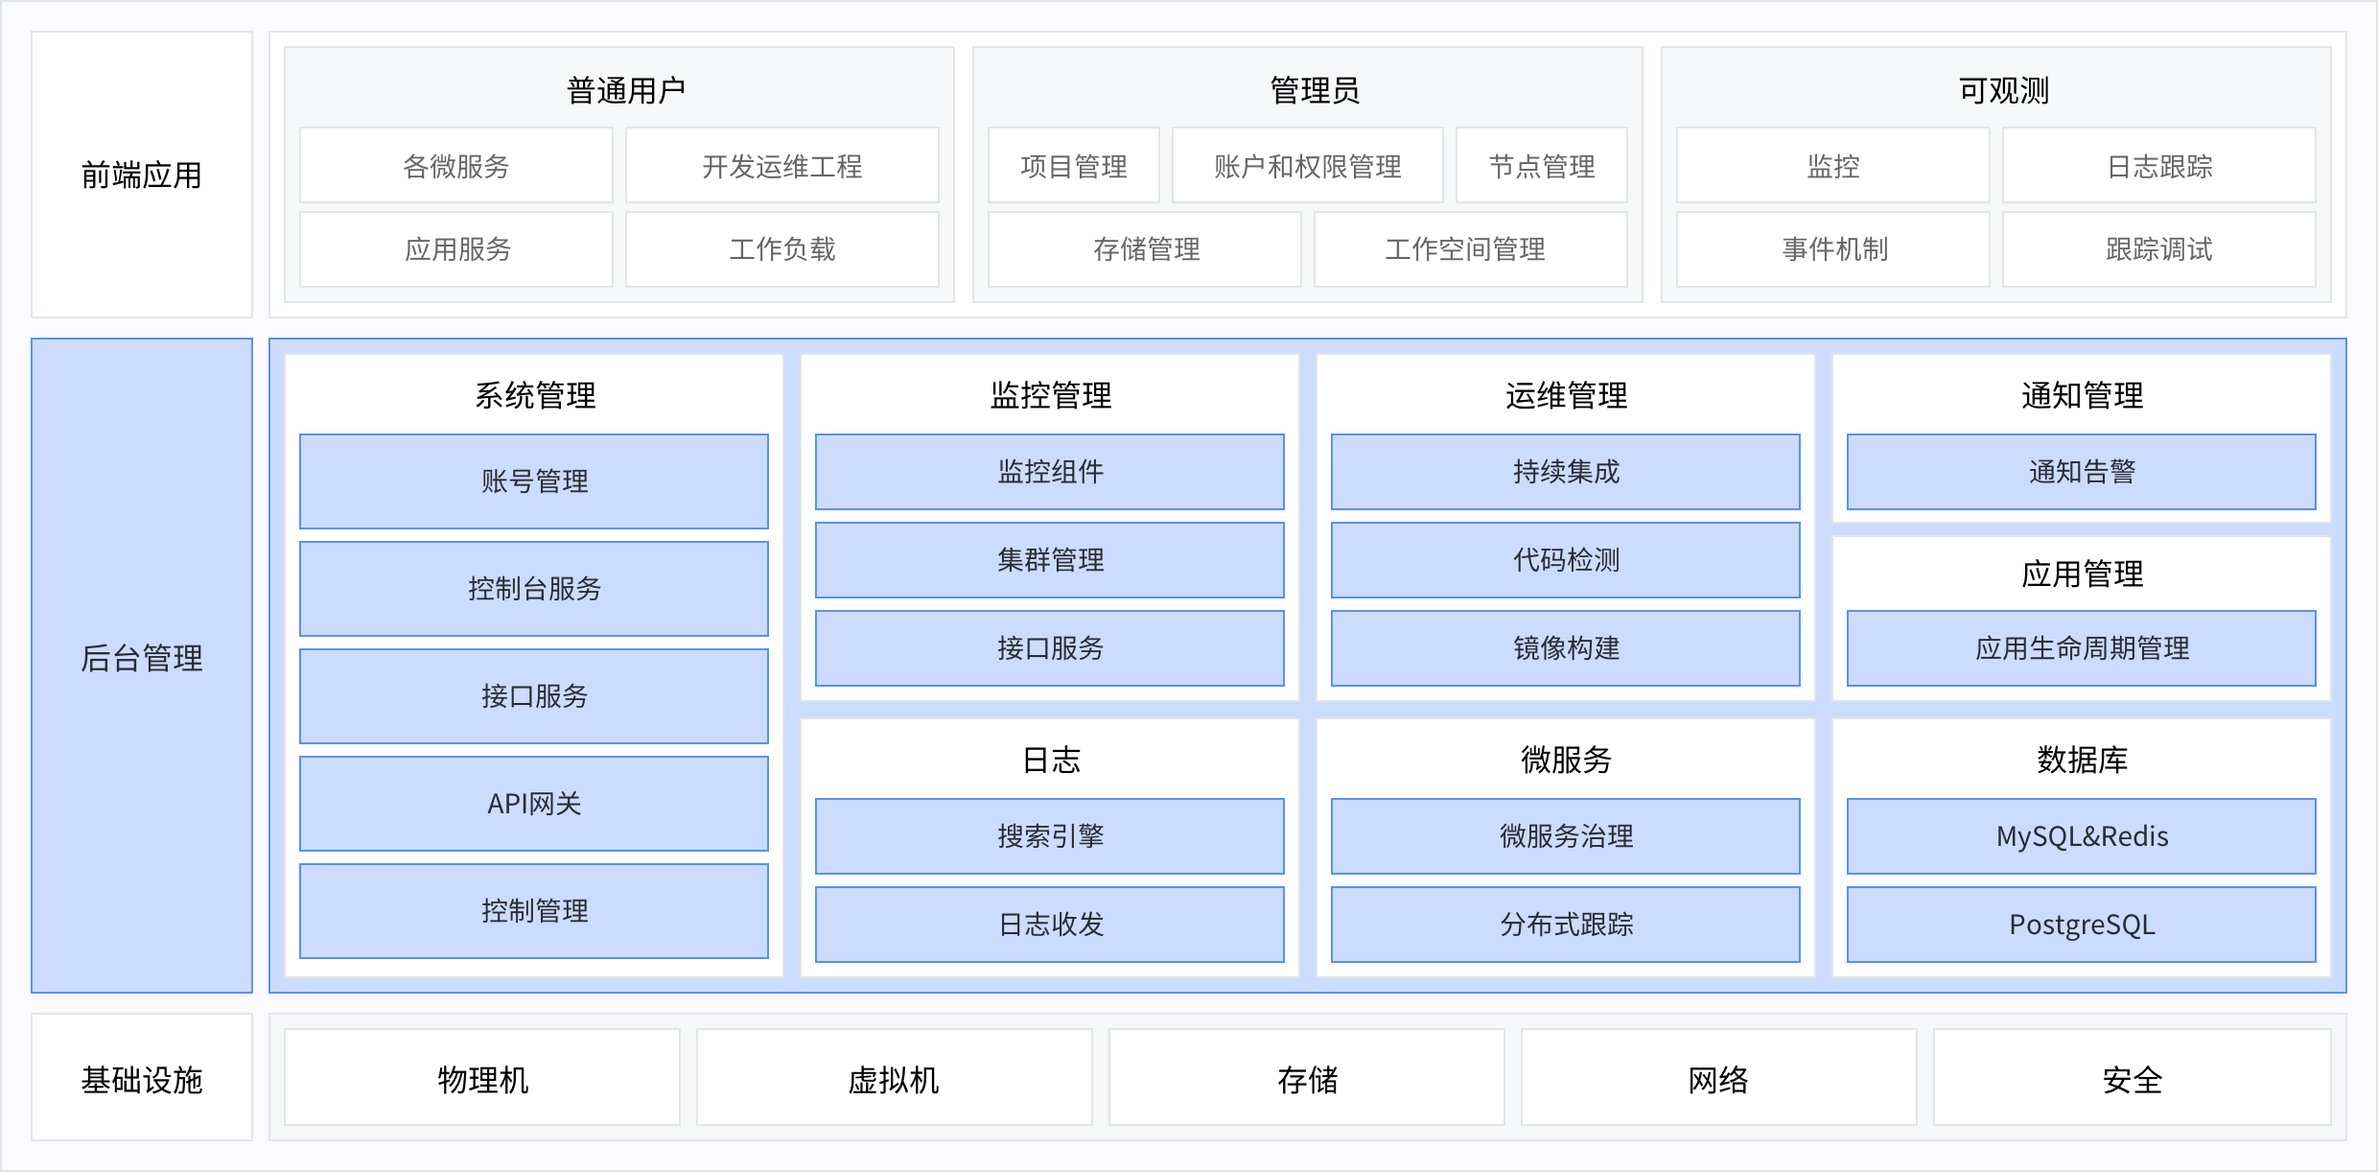Click the 持续集成 block

coord(1565,472)
